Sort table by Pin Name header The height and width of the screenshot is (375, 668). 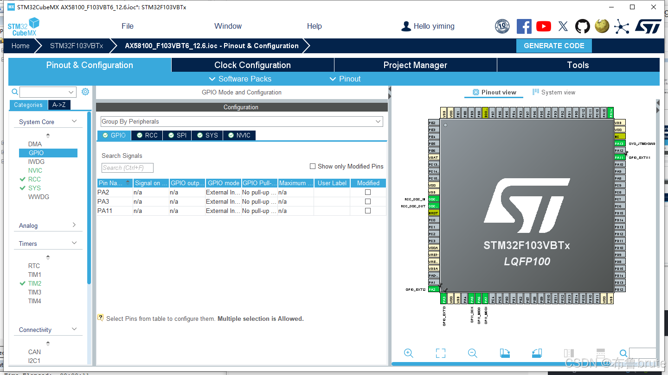pos(115,183)
